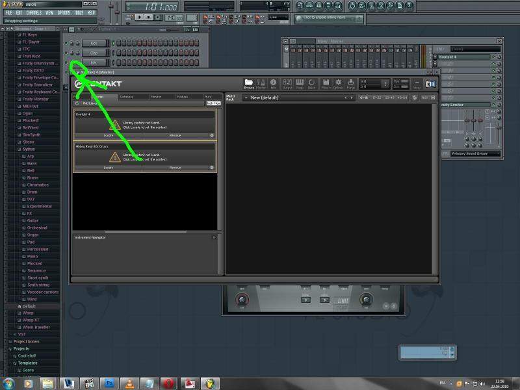Click the Kontakt Quick-load circle icon
The height and width of the screenshot is (390, 520).
coord(312,84)
